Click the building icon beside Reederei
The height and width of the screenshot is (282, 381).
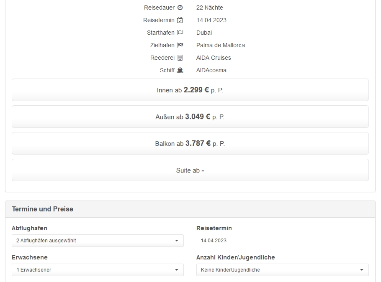(x=180, y=58)
